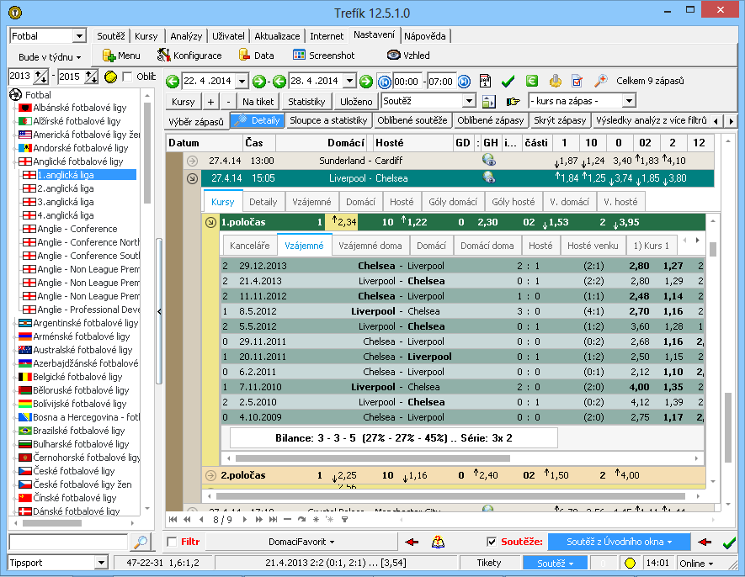Open the Nápověda menu tab

pyautogui.click(x=425, y=36)
